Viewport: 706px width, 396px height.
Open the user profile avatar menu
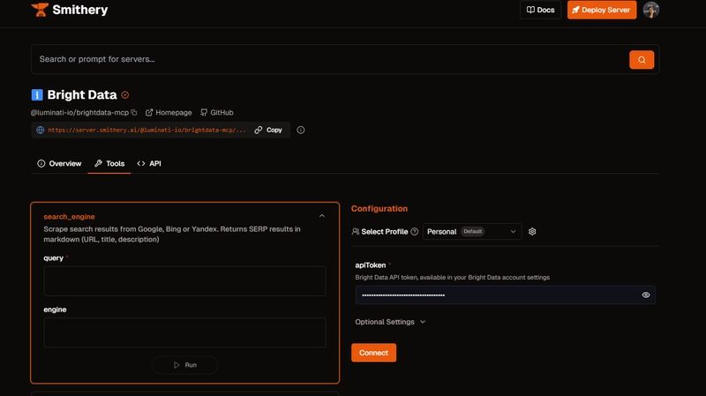(x=651, y=10)
